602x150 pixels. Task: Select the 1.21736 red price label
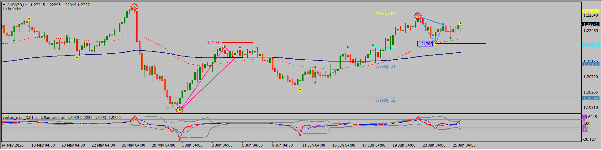[x=214, y=42]
